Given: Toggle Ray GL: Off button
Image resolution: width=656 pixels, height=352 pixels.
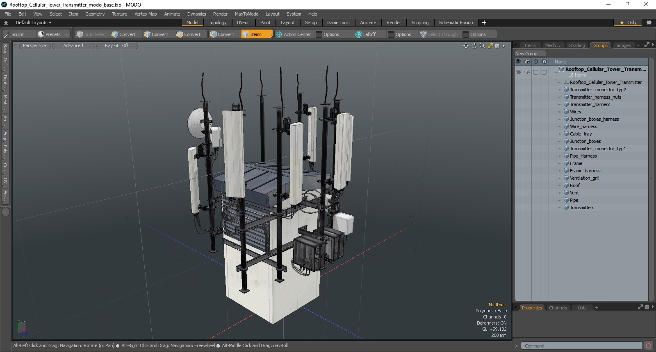Looking at the screenshot, I should click(x=116, y=46).
